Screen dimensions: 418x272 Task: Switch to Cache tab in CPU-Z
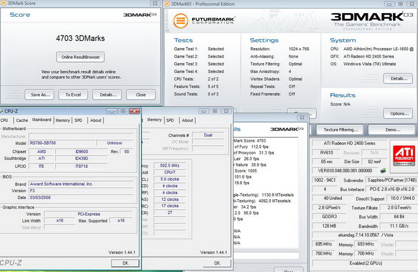[x=22, y=120]
